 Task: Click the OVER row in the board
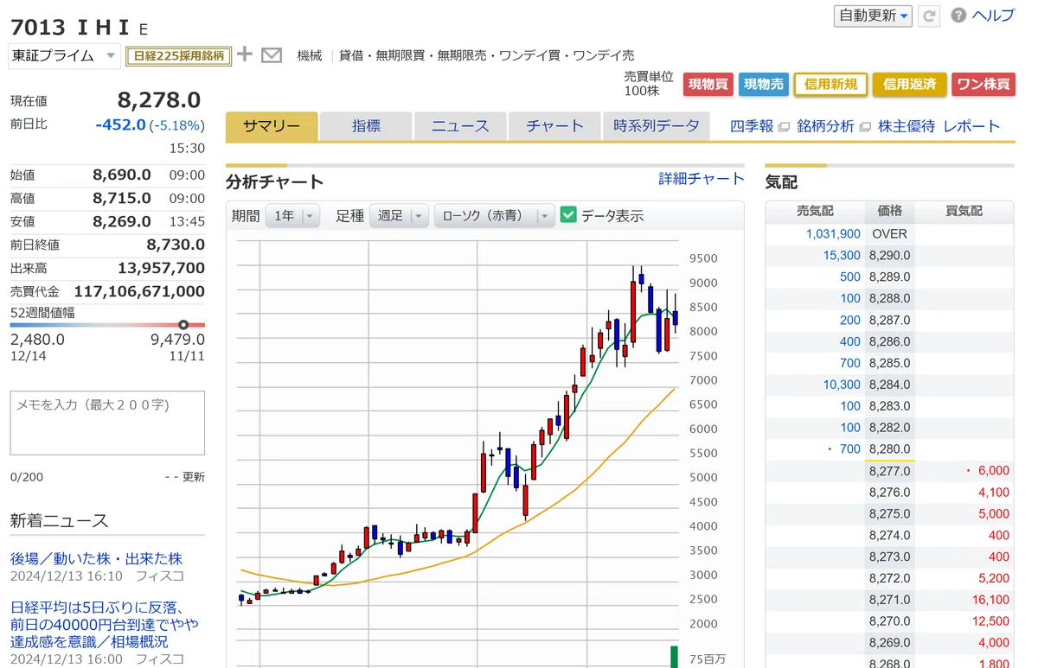tap(889, 234)
